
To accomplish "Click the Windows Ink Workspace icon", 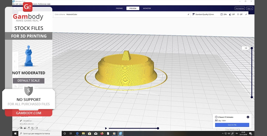I will point(232,134).
